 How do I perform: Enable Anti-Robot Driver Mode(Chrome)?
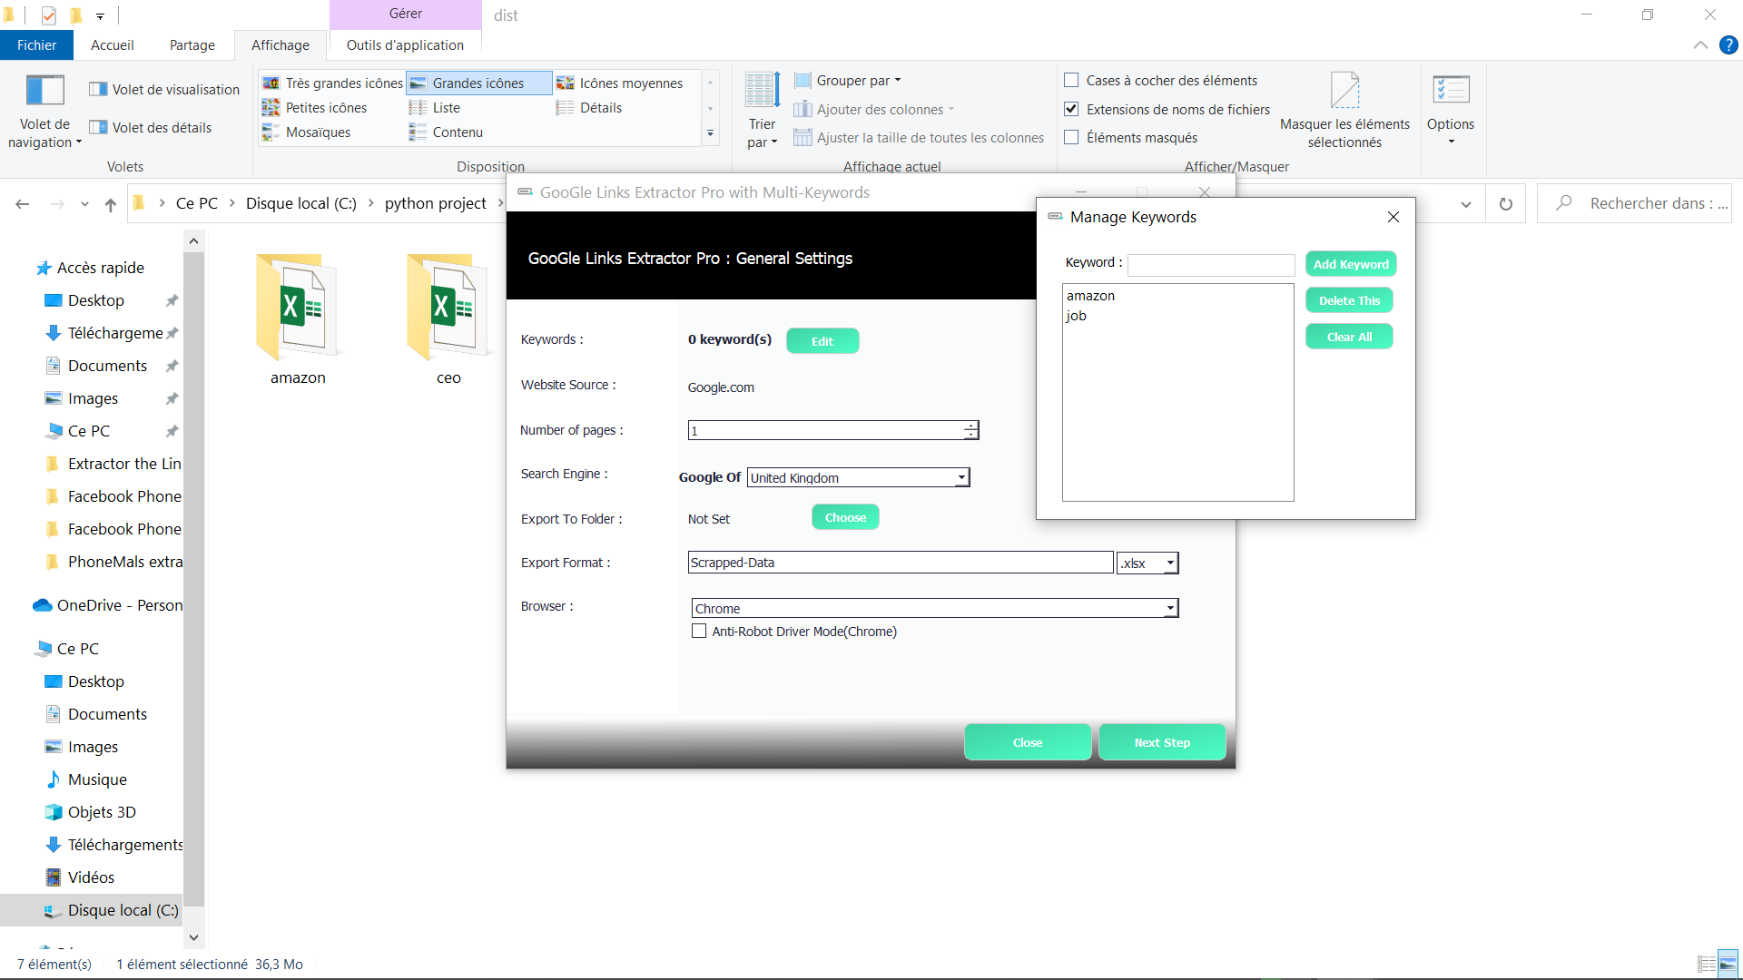[699, 631]
